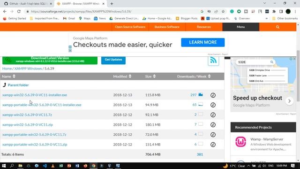Reload the SourceForge page
Viewport: 300px width, 169px height.
click(19, 11)
